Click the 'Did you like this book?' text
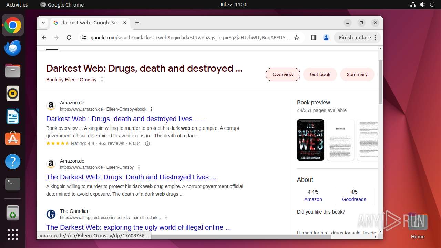Image resolution: width=441 pixels, height=248 pixels. pos(321,212)
